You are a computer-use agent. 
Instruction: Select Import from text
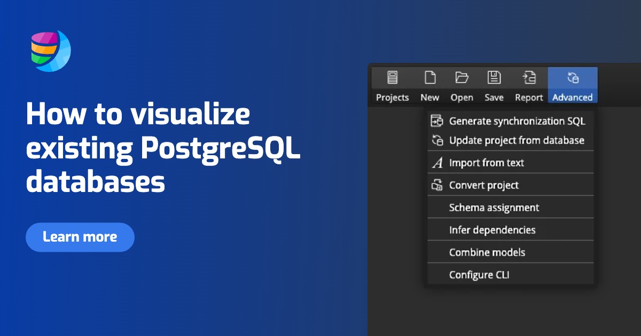pos(511,163)
